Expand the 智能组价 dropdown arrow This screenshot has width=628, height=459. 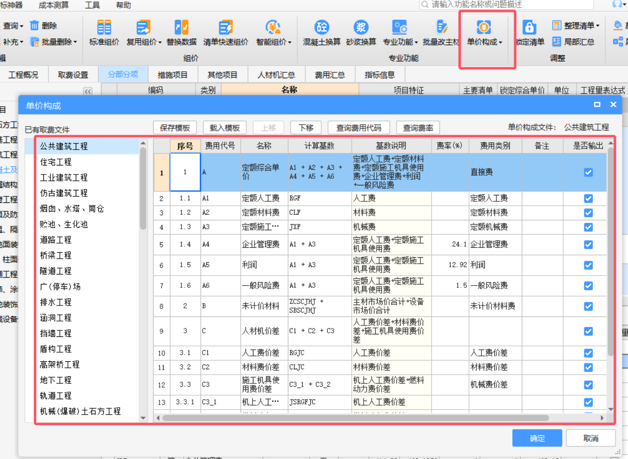pyautogui.click(x=289, y=42)
